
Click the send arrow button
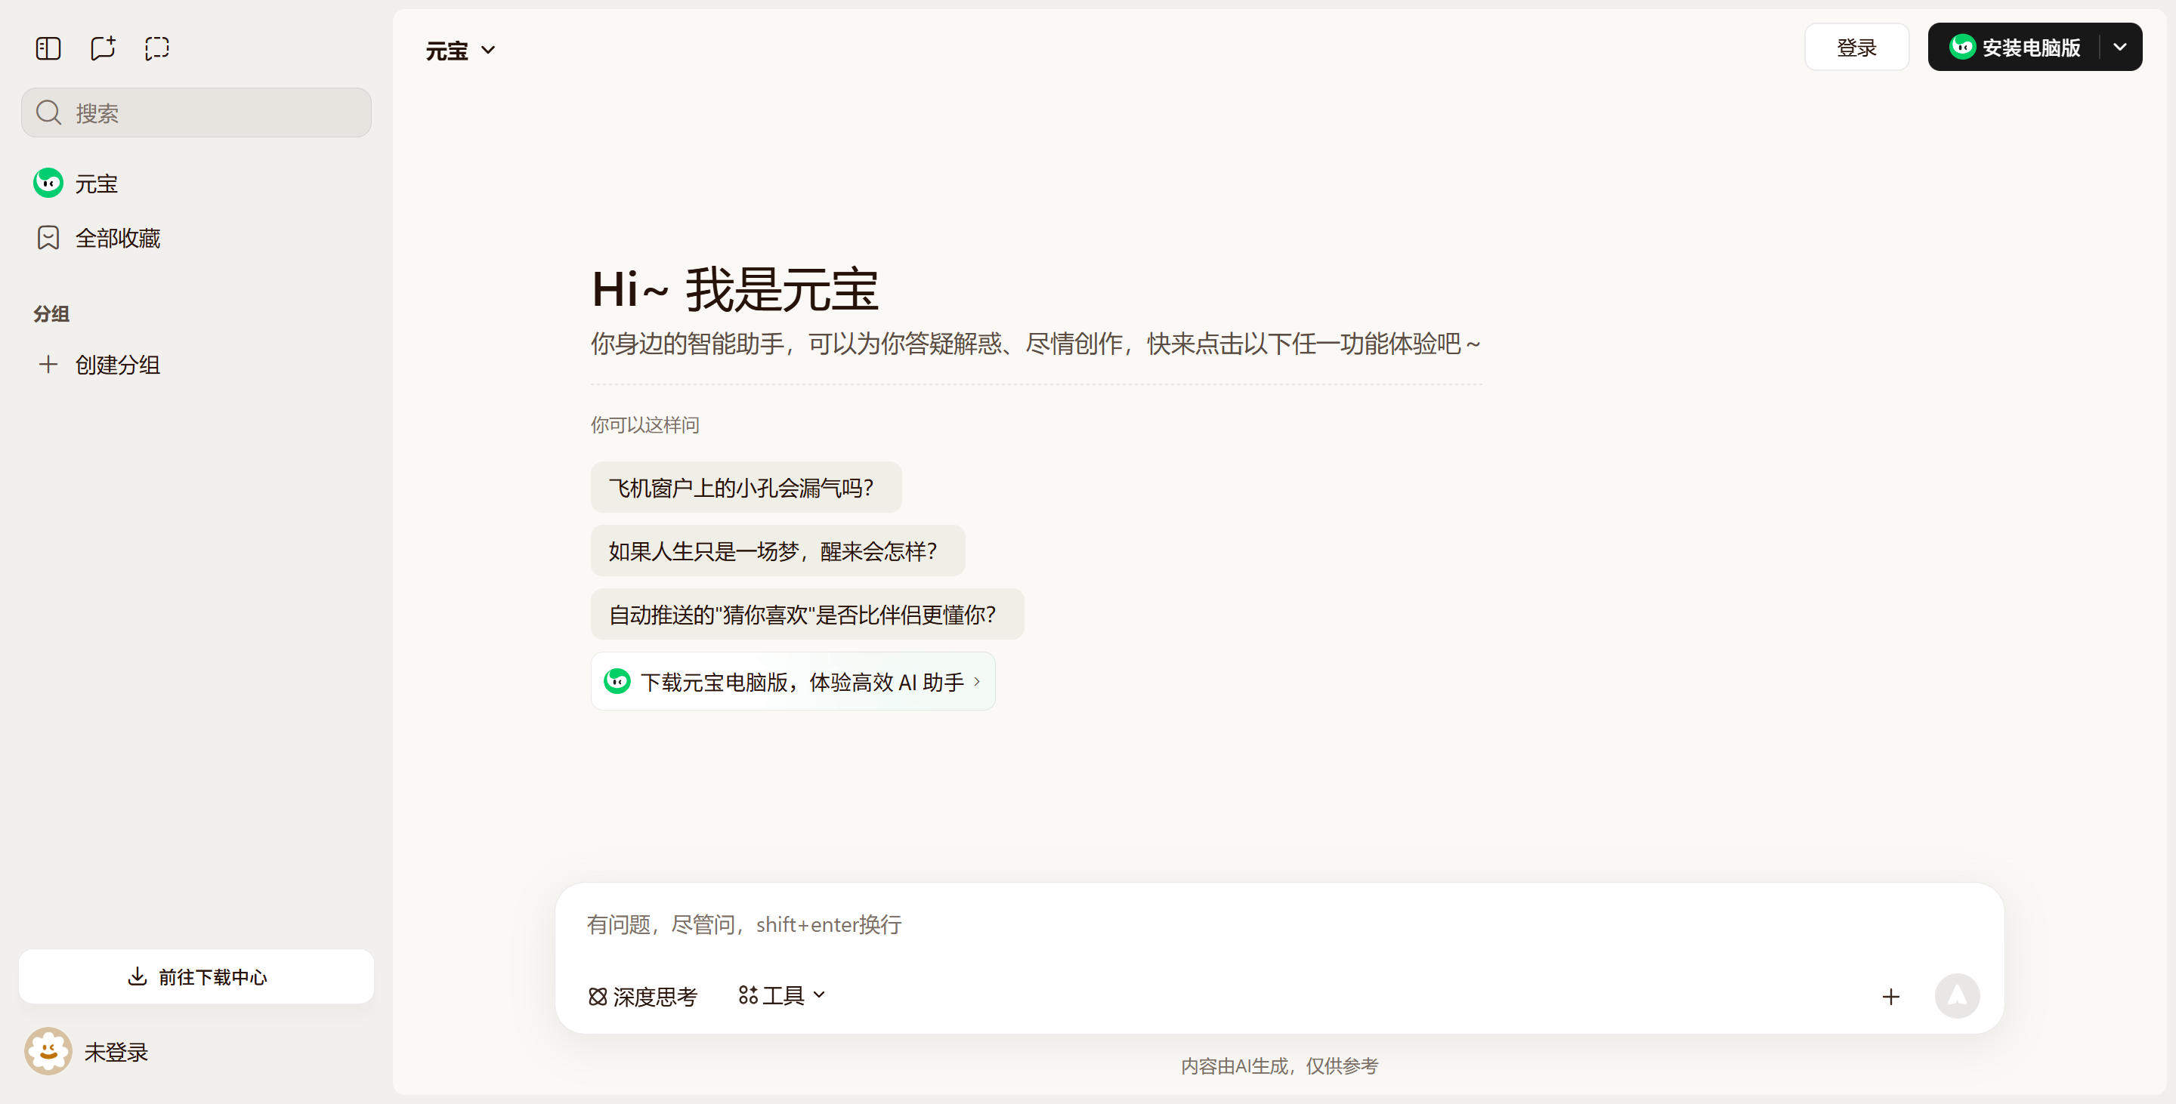pos(1957,996)
